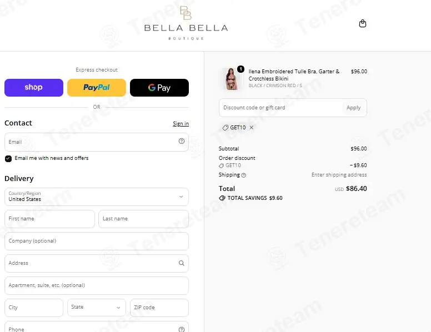Click the address search magnifier icon
The image size is (431, 332).
click(182, 263)
